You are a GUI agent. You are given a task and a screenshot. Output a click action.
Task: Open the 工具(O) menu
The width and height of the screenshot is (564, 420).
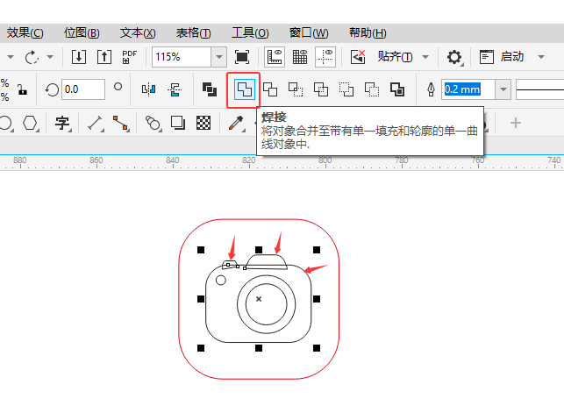[250, 33]
